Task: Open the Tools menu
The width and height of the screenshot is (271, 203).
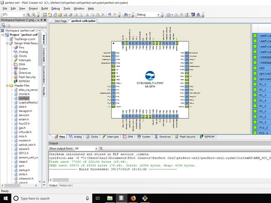Action: point(67,8)
